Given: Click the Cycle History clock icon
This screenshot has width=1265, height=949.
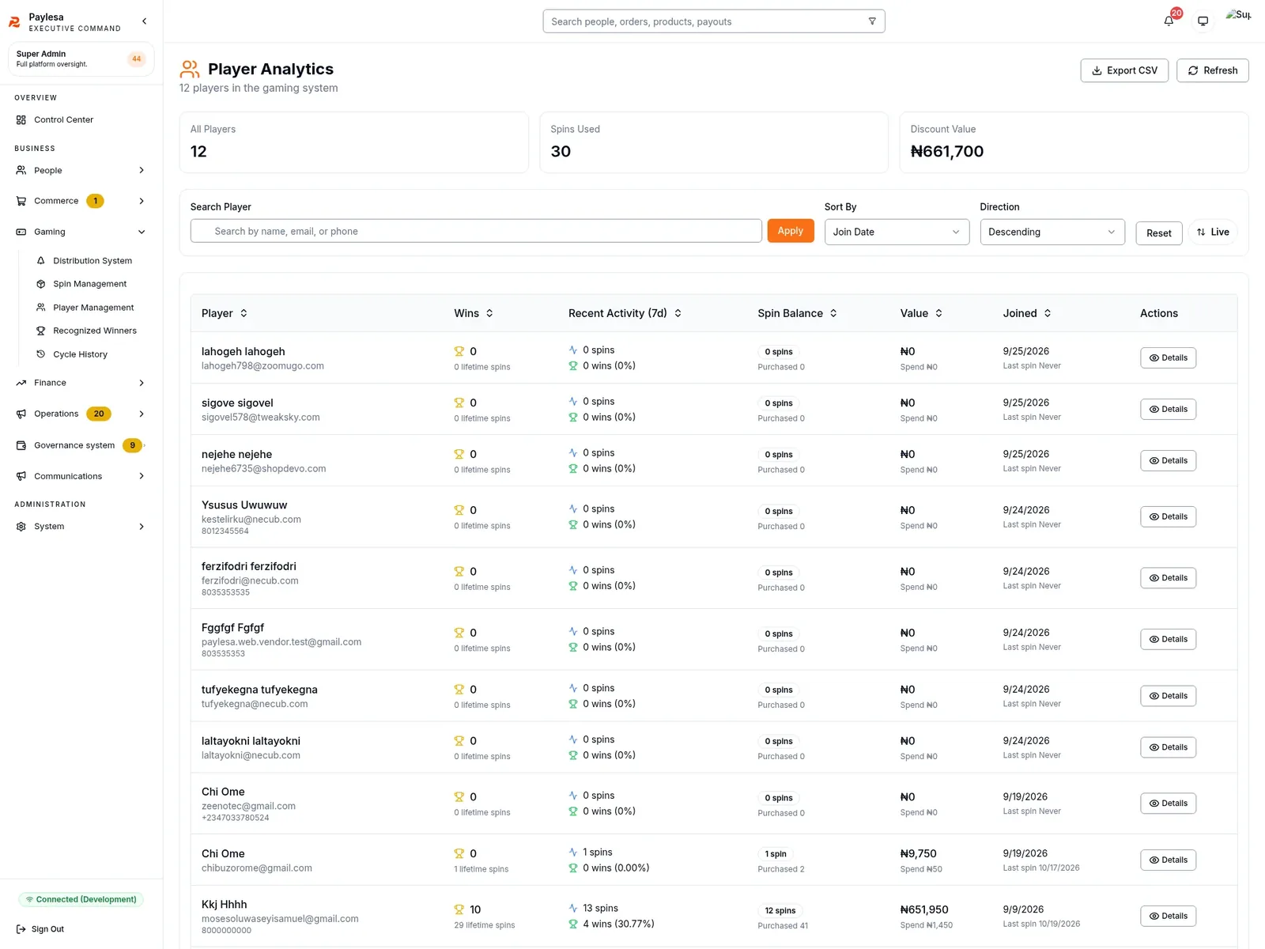Looking at the screenshot, I should tap(41, 354).
